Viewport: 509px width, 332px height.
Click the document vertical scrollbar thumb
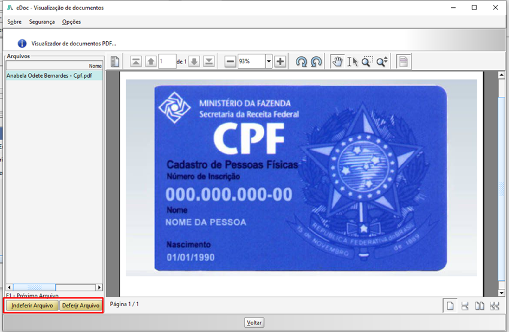502,190
